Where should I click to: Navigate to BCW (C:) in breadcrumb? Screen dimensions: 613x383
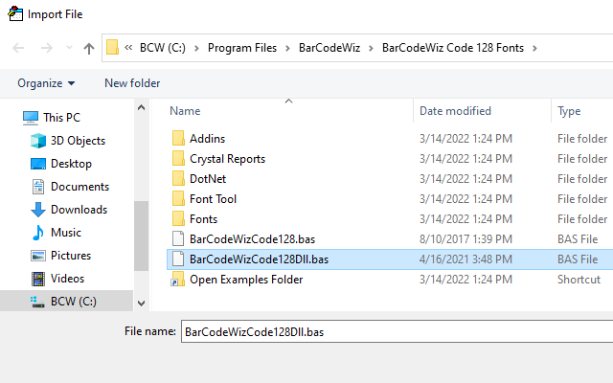(x=163, y=48)
